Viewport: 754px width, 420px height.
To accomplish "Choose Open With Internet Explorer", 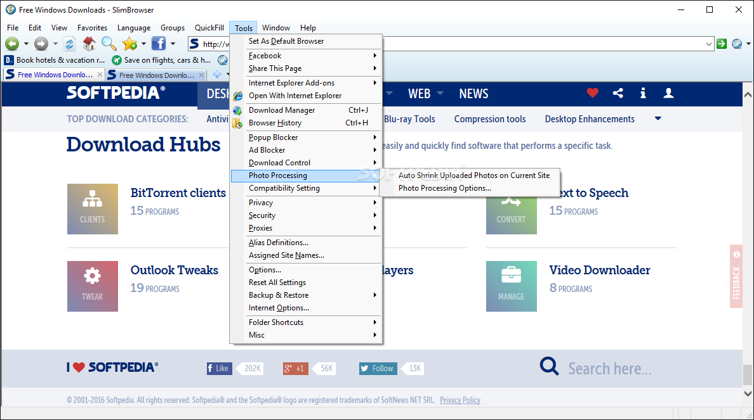I will tap(306, 96).
